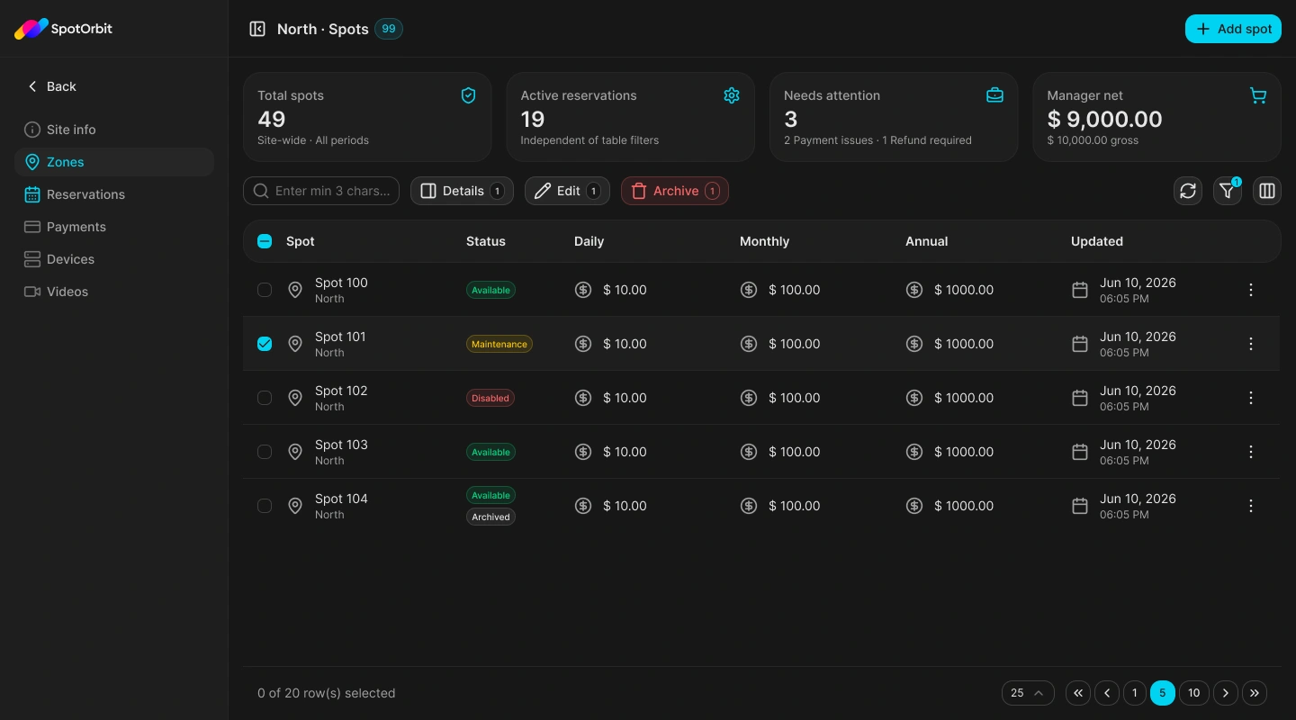The image size is (1296, 720).
Task: Open Site info in the sidebar
Action: click(x=114, y=130)
